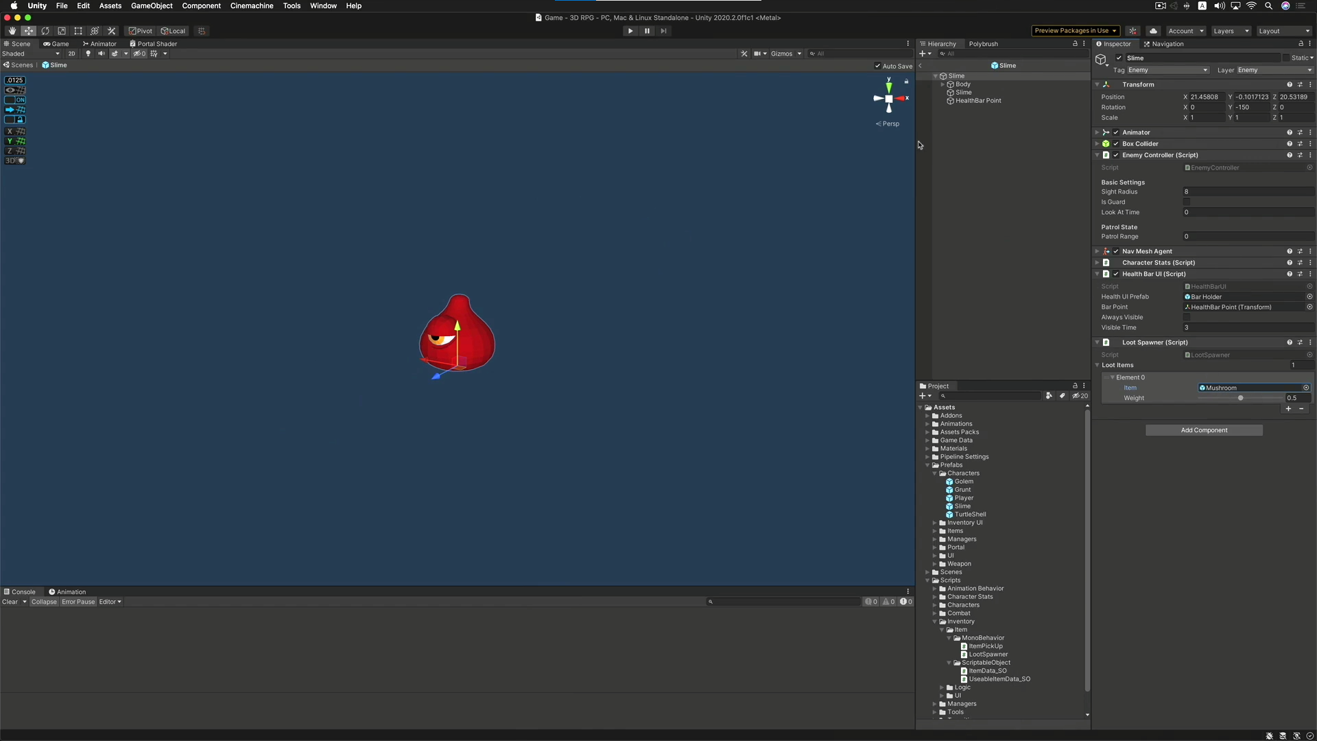Toggle Pivot handle position mode
The height and width of the screenshot is (741, 1317).
(140, 31)
